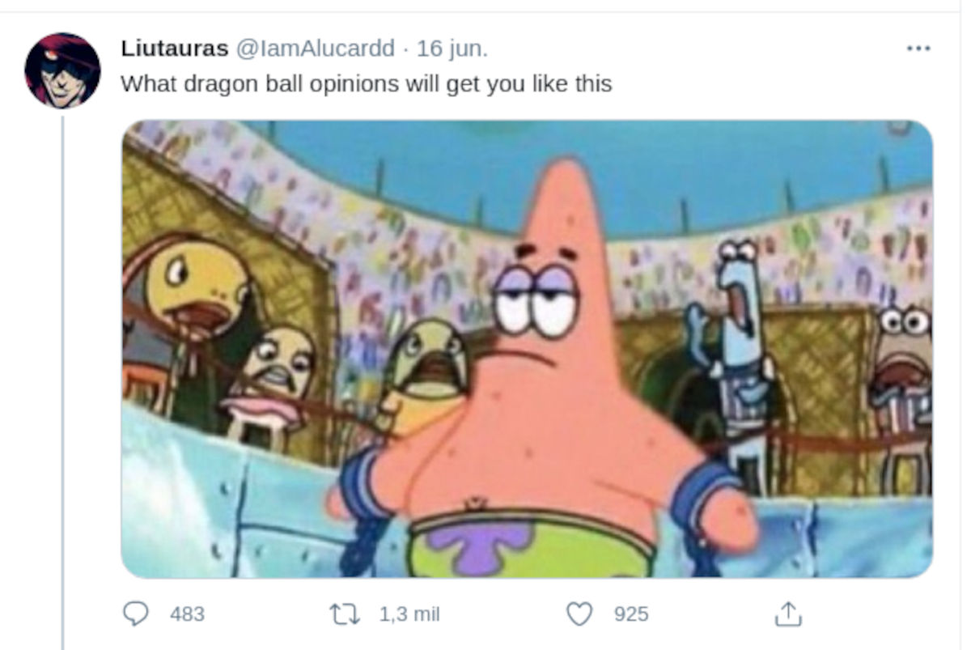This screenshot has height=650, width=971.
Task: Click the tweet text about dragon ball opinions
Action: click(x=367, y=83)
